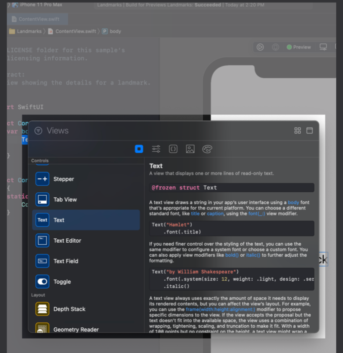343x353 pixels.
Task: Select Geometry Reader in the Layout list
Action: click(86, 328)
